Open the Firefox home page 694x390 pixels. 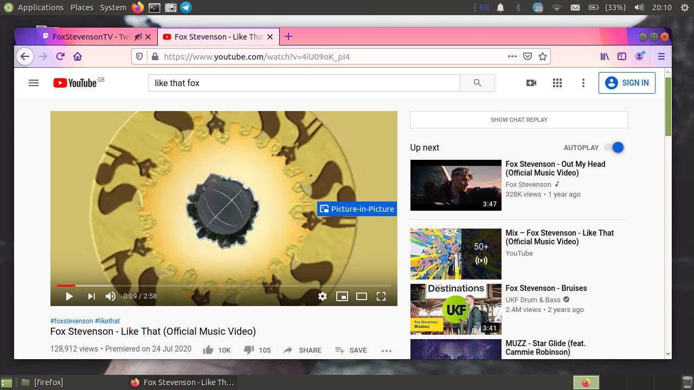[x=78, y=56]
